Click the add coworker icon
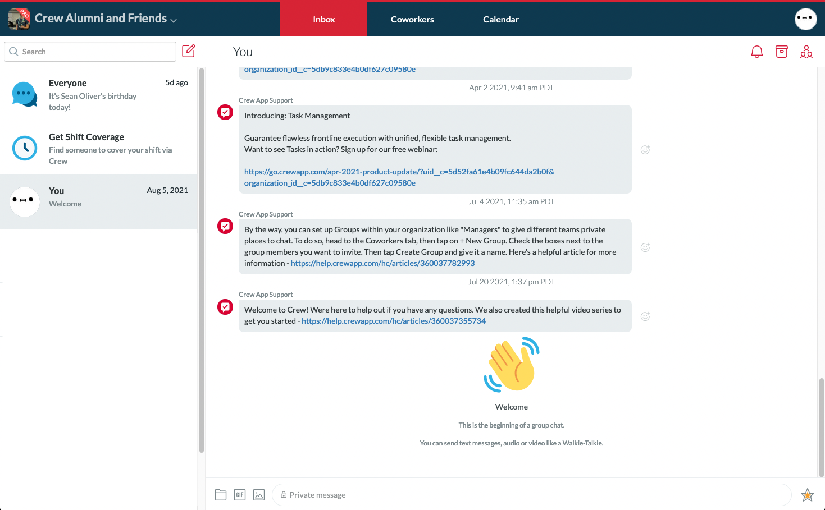The width and height of the screenshot is (825, 510). (806, 51)
